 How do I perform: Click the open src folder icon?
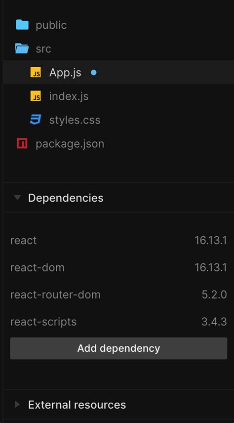(22, 48)
